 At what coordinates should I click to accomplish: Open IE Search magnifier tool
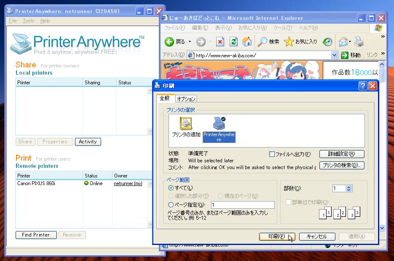(x=263, y=42)
